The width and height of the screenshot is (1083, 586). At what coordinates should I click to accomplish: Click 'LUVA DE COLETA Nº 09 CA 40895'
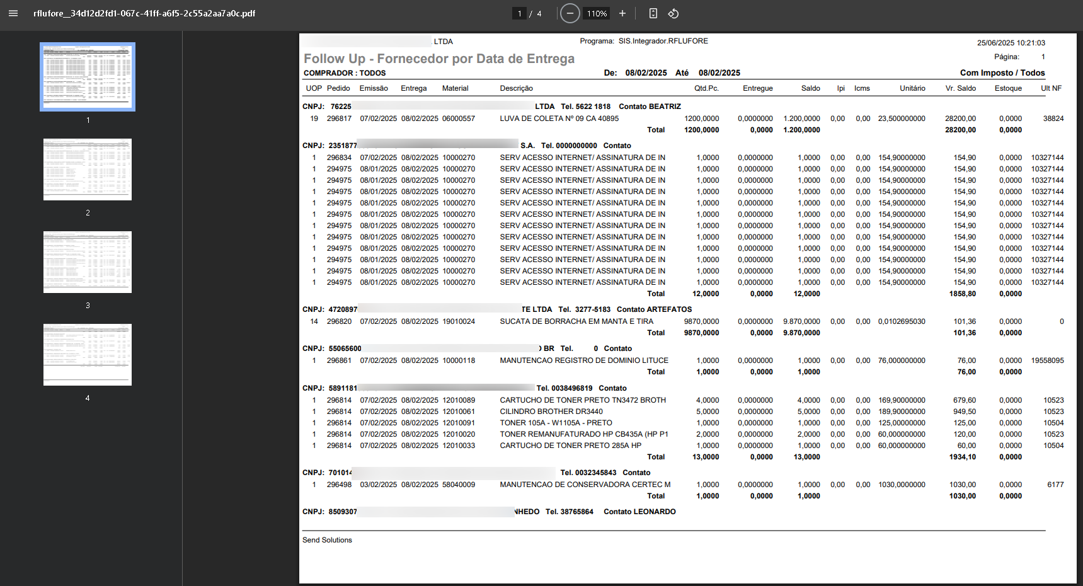coord(559,118)
